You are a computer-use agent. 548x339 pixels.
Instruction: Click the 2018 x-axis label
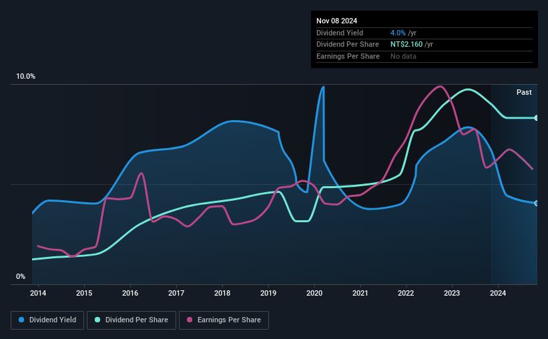tap(222, 293)
